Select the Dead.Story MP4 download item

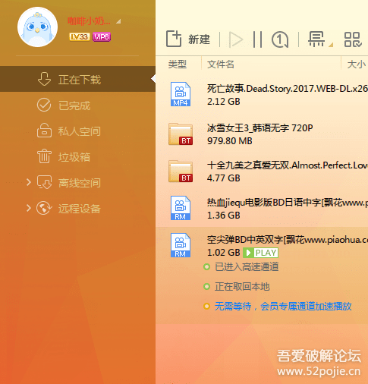262,95
